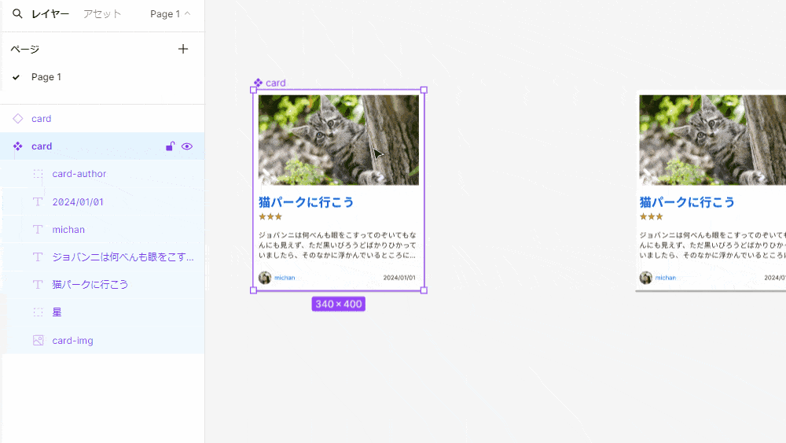Expand the Page 1 dropdown chevron
Screen dimensions: 786x443
click(x=188, y=13)
